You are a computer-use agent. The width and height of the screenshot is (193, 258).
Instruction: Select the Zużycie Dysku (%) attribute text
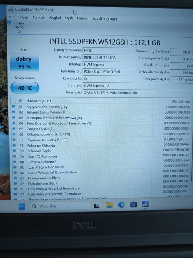(x=41, y=129)
